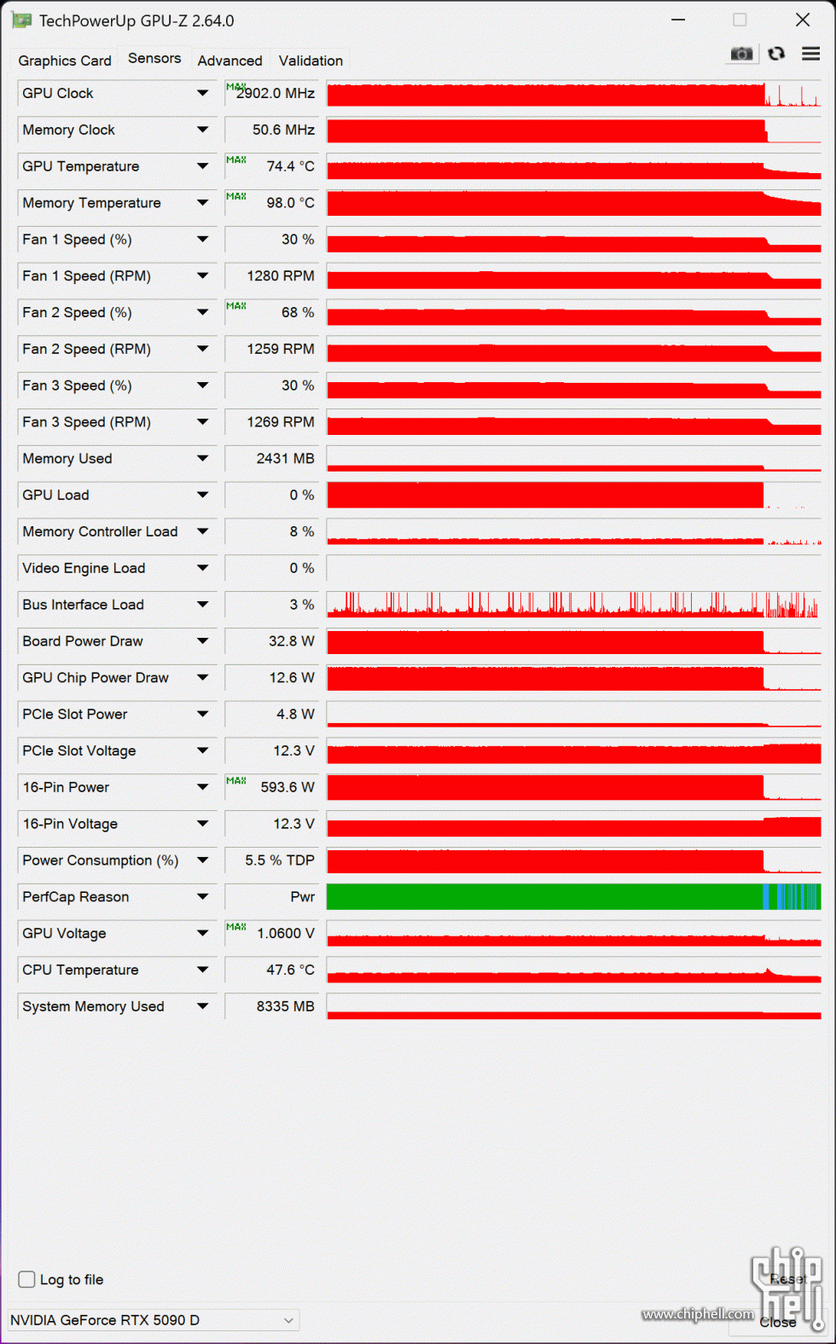
Task: Click the GPU Clock history graph
Action: 573,93
